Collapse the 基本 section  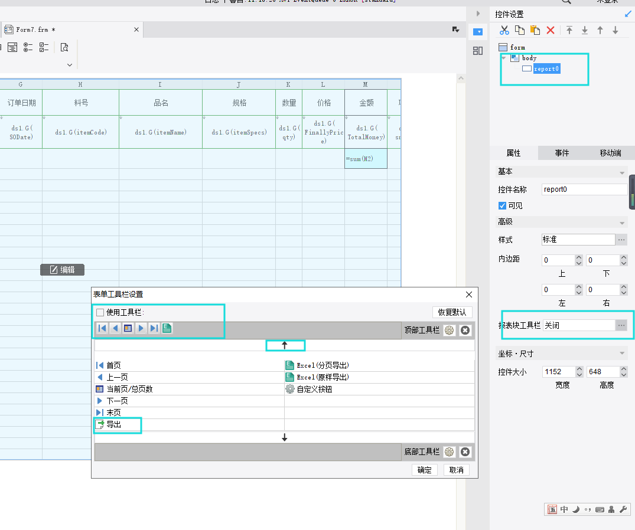tap(622, 173)
